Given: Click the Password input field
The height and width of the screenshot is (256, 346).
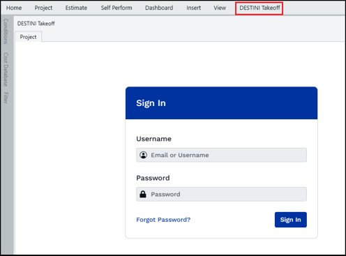Looking at the screenshot, I should click(x=221, y=194).
